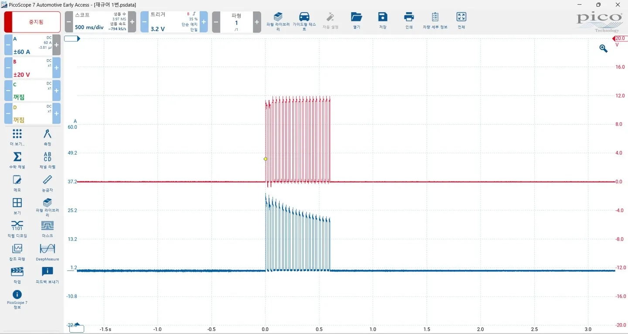Viewport: 628px width, 334px height.
Task: Open the 보기 views tool
Action: coord(17,206)
